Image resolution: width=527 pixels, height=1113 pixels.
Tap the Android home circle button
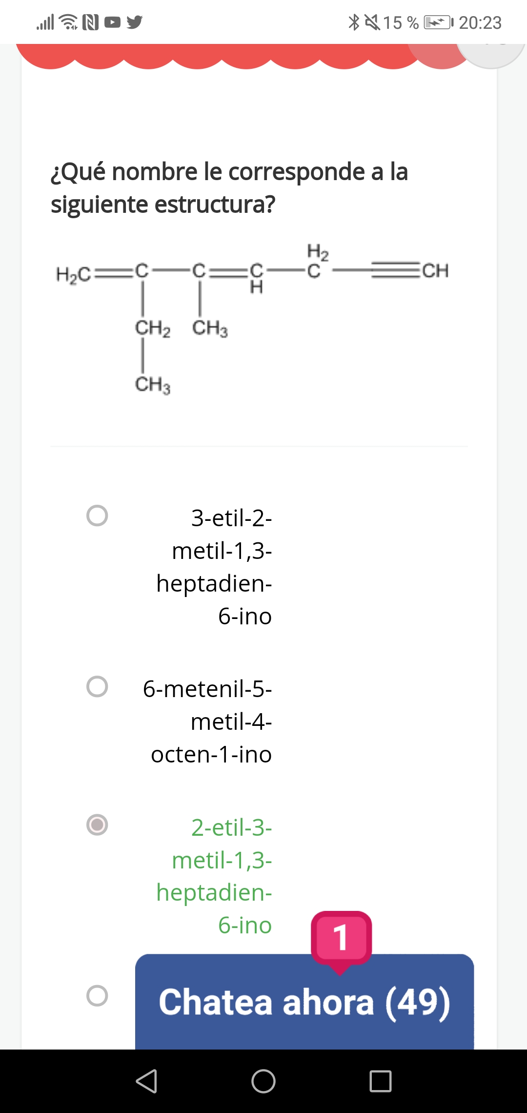click(263, 1081)
